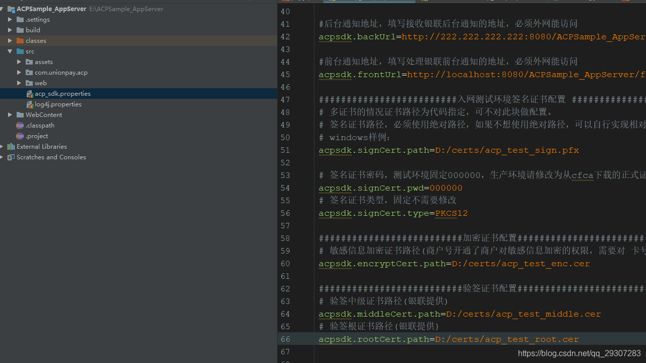The image size is (646, 363).
Task: Click the signCert.pwd value 000000
Action: click(446, 188)
